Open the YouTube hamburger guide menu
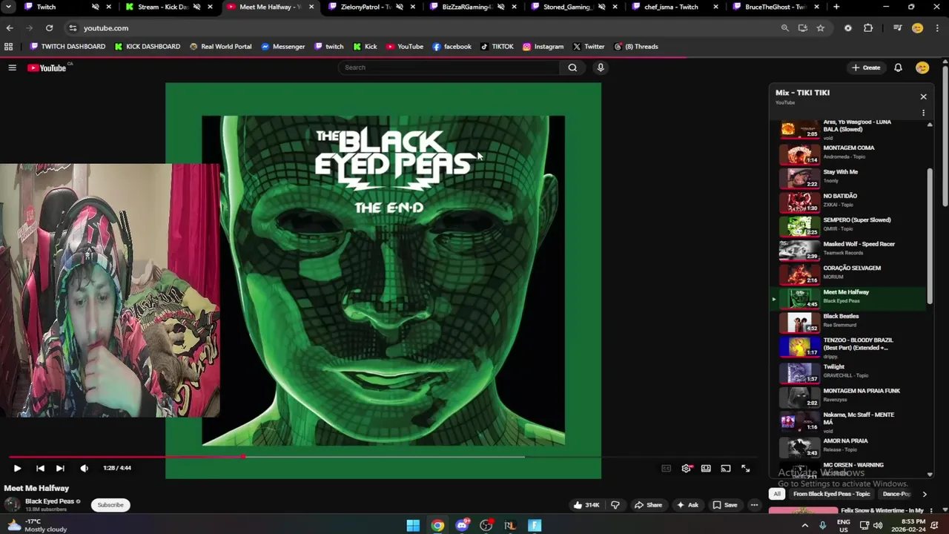This screenshot has width=949, height=534. pyautogui.click(x=12, y=67)
